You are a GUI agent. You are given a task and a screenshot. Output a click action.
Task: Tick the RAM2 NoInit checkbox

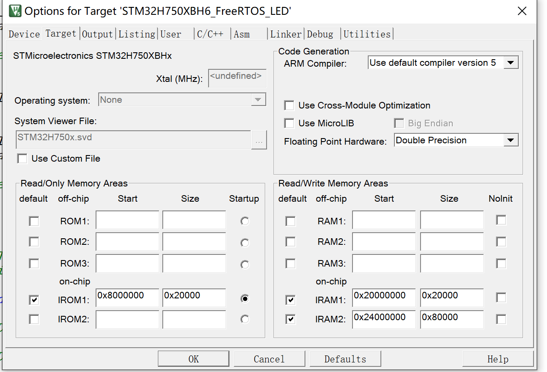coord(501,242)
